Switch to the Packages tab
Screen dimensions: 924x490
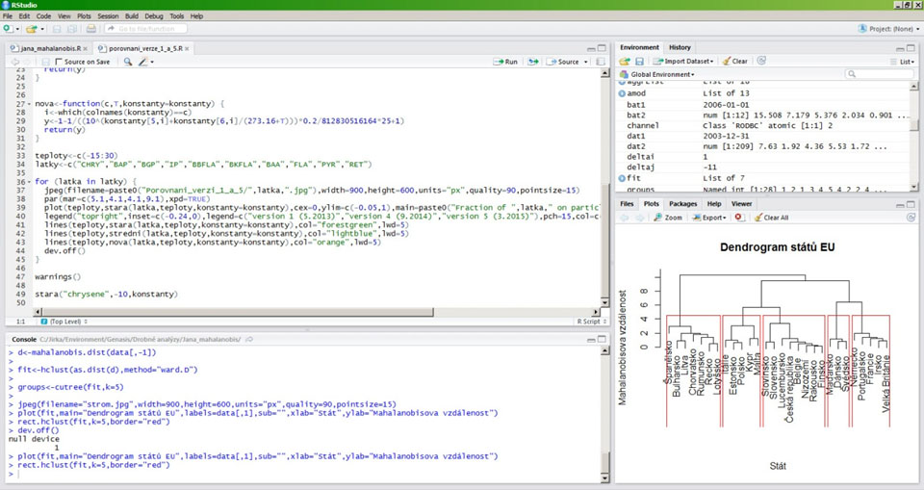(682, 204)
